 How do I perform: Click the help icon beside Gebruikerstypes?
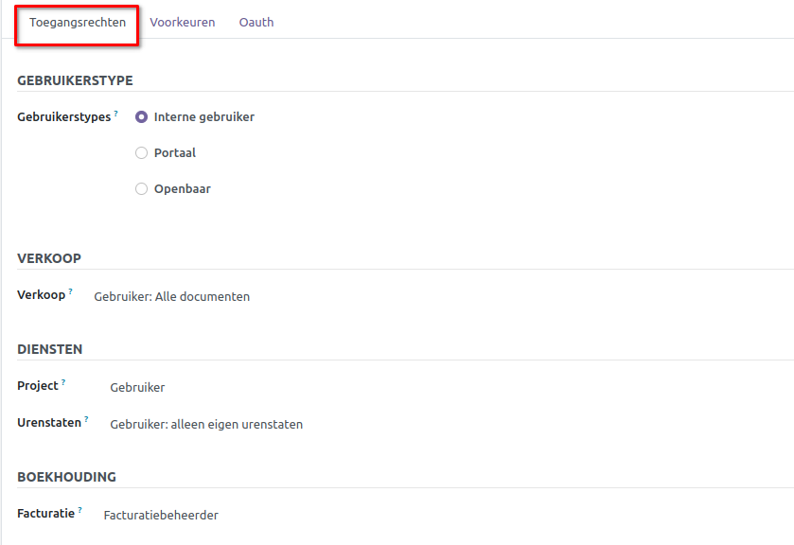pos(116,114)
